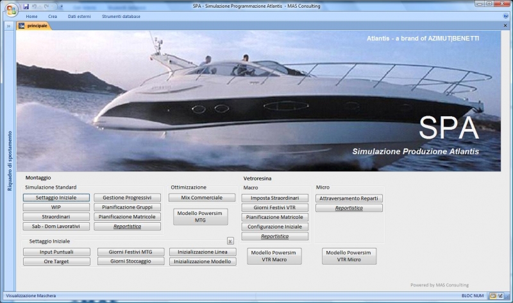The height and width of the screenshot is (303, 513).
Task: Click the Attraversamento Reparti button
Action: coord(349,198)
